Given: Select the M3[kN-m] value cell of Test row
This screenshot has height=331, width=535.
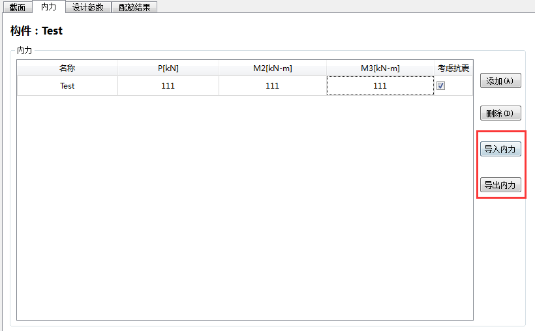Looking at the screenshot, I should 380,86.
